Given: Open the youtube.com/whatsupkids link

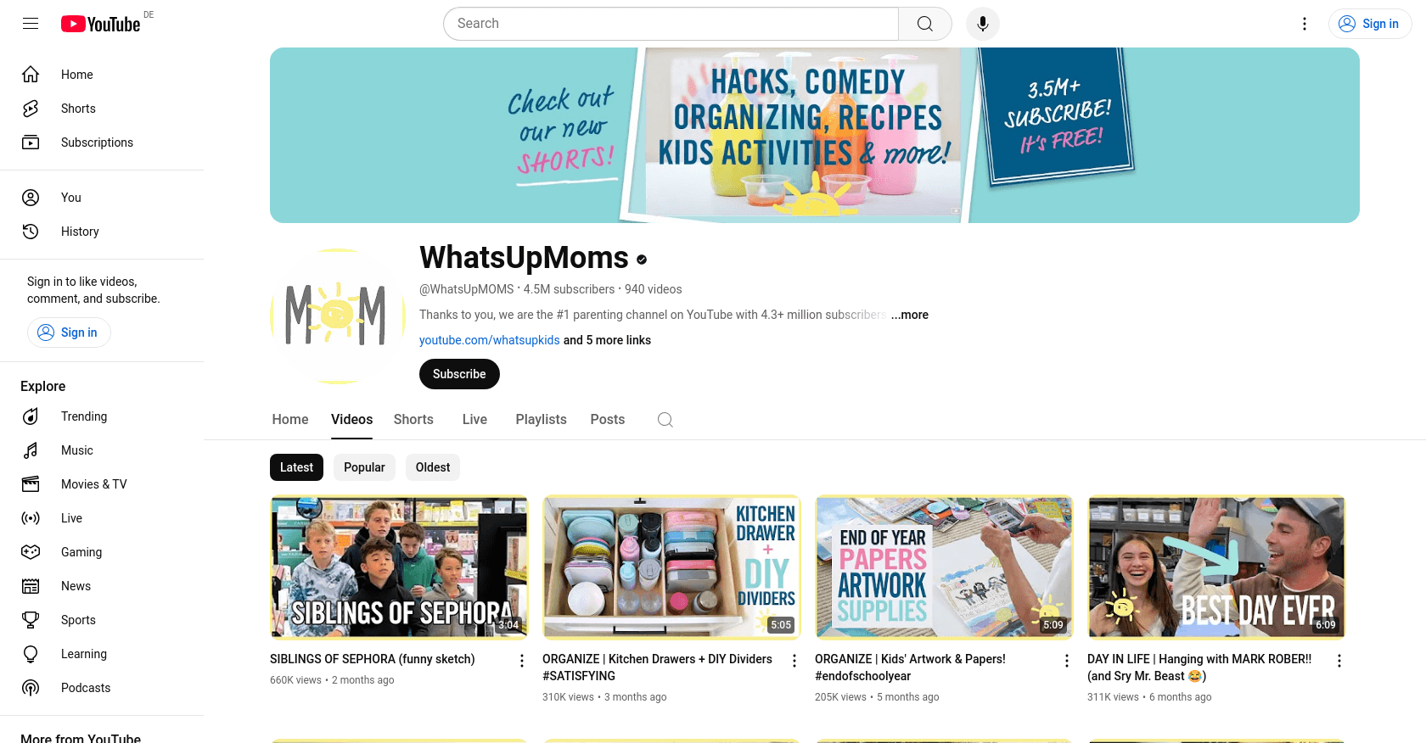Looking at the screenshot, I should tap(490, 340).
